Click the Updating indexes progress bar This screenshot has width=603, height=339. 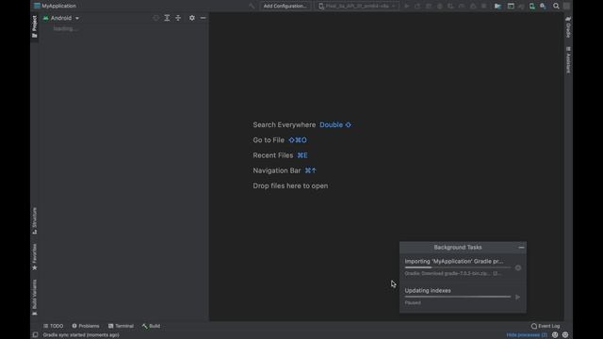point(458,297)
